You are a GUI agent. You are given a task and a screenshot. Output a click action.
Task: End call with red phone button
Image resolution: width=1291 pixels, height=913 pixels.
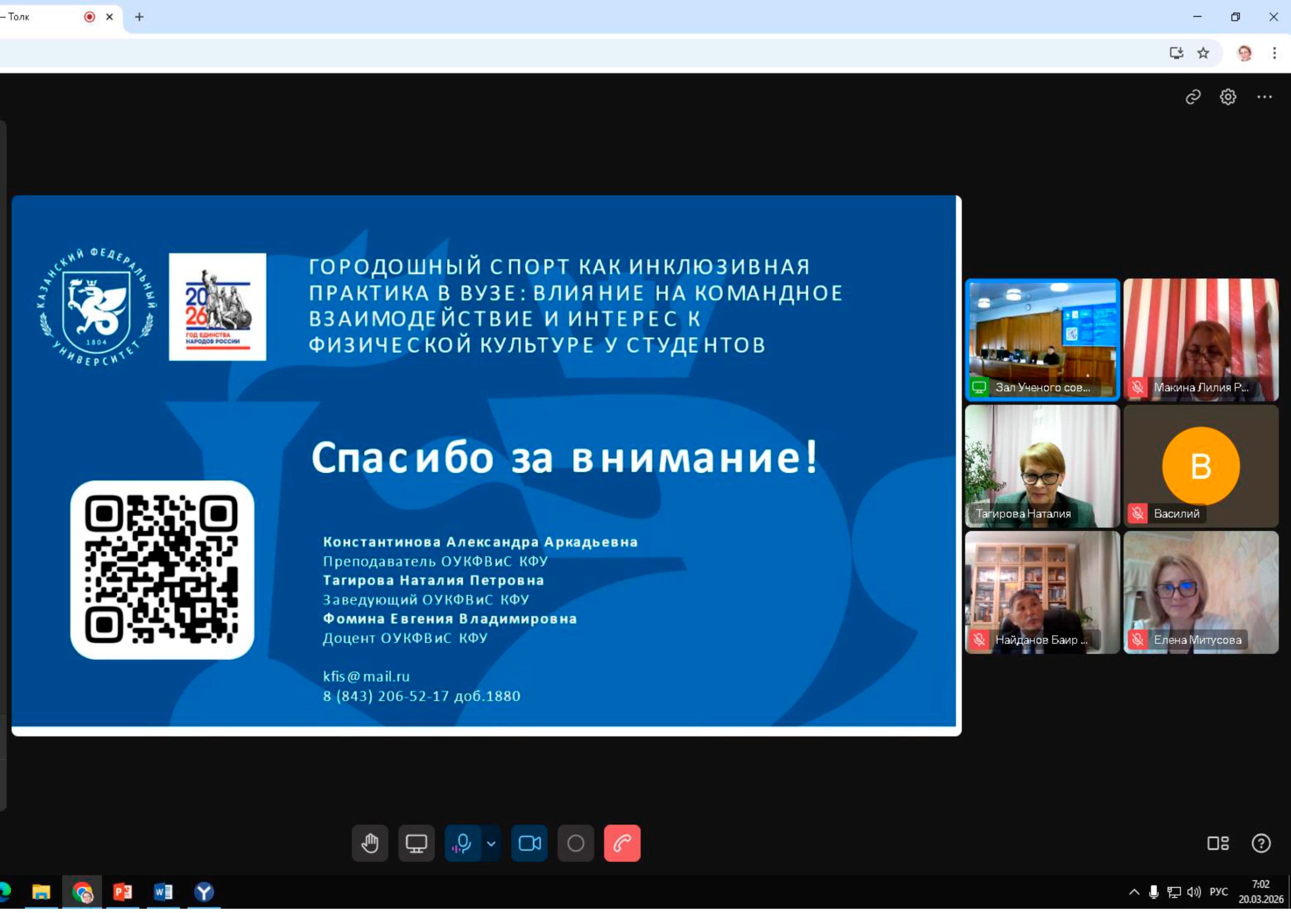pyautogui.click(x=622, y=843)
